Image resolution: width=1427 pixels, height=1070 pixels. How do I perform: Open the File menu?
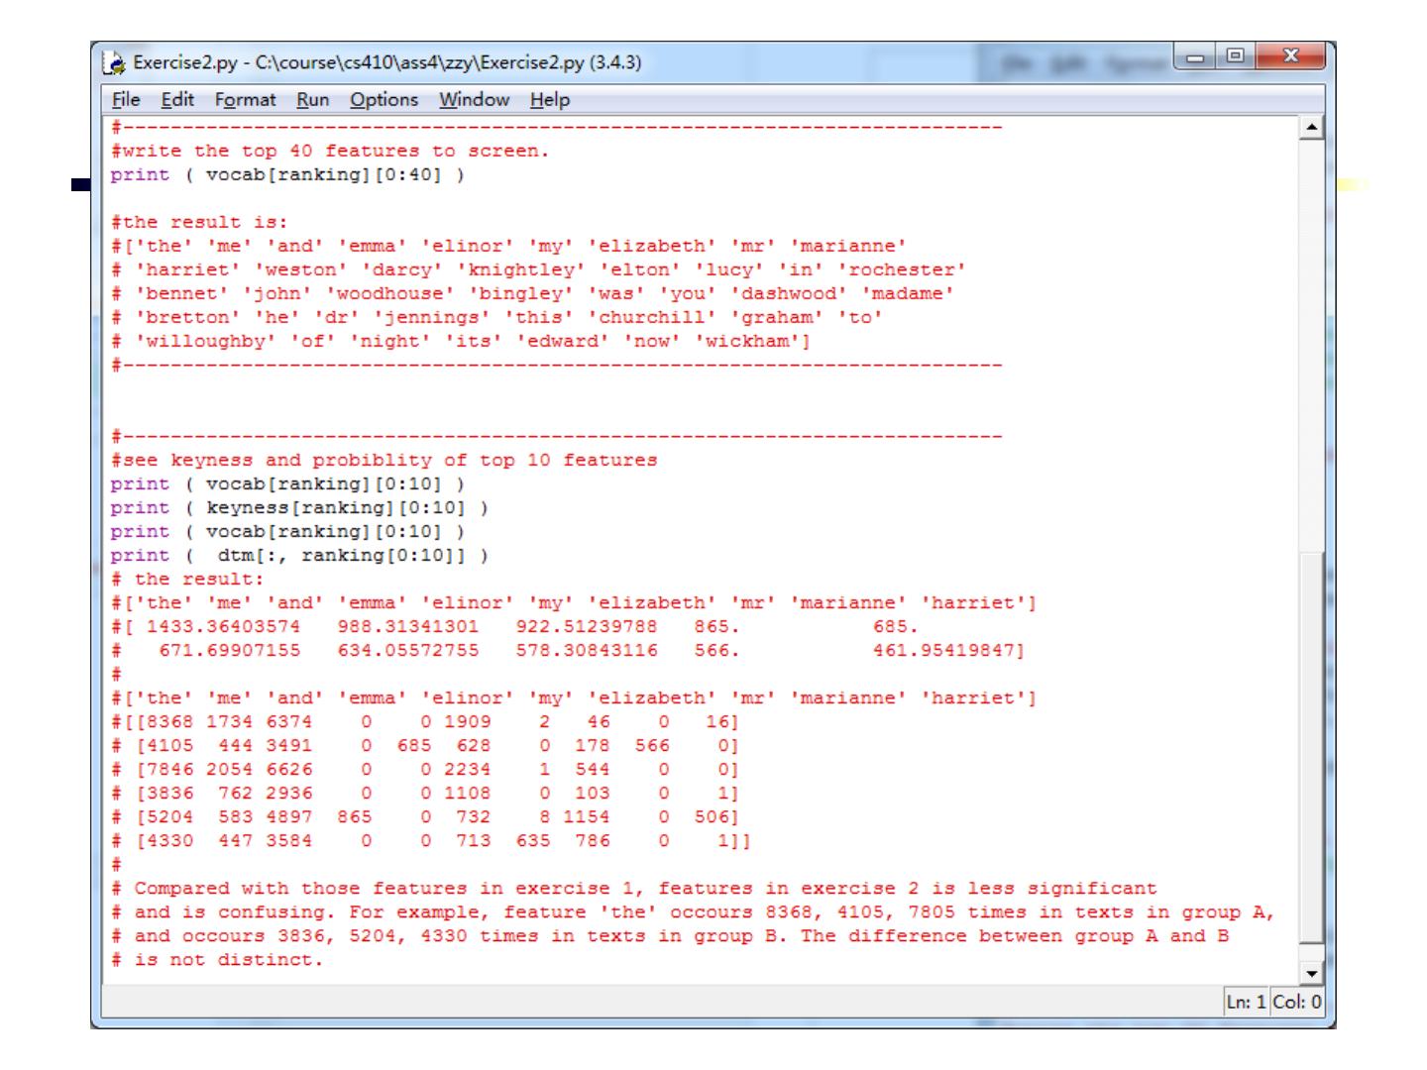126,100
